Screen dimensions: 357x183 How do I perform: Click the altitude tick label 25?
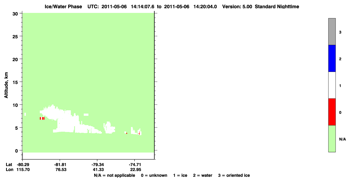pyautogui.click(x=16, y=36)
